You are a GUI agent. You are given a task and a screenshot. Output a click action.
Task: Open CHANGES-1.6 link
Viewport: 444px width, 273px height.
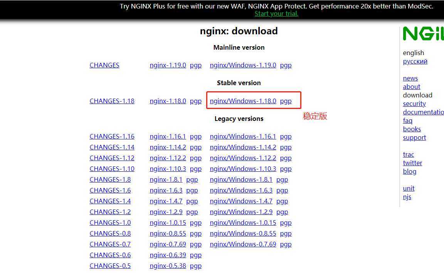tap(110, 190)
